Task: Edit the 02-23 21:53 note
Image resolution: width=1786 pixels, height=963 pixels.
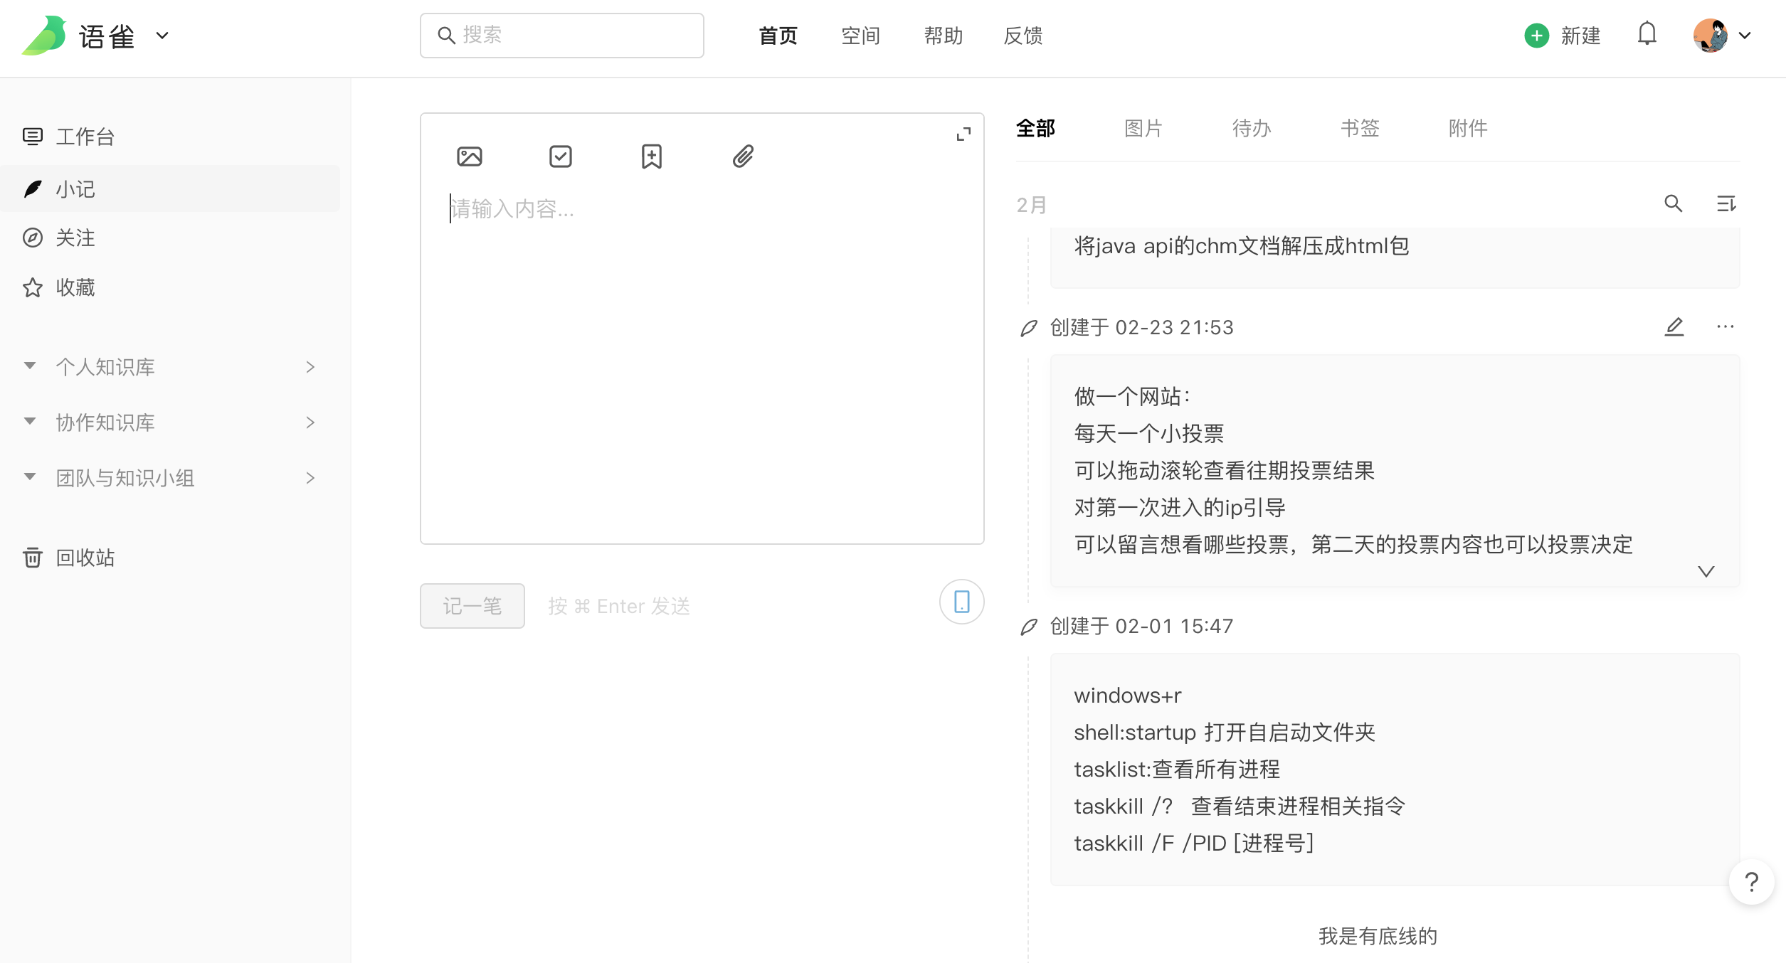Action: click(x=1674, y=327)
